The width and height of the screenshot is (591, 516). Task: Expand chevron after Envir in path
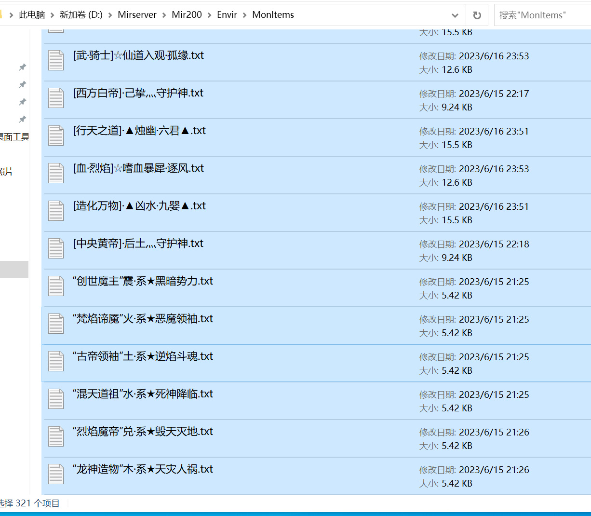click(245, 15)
